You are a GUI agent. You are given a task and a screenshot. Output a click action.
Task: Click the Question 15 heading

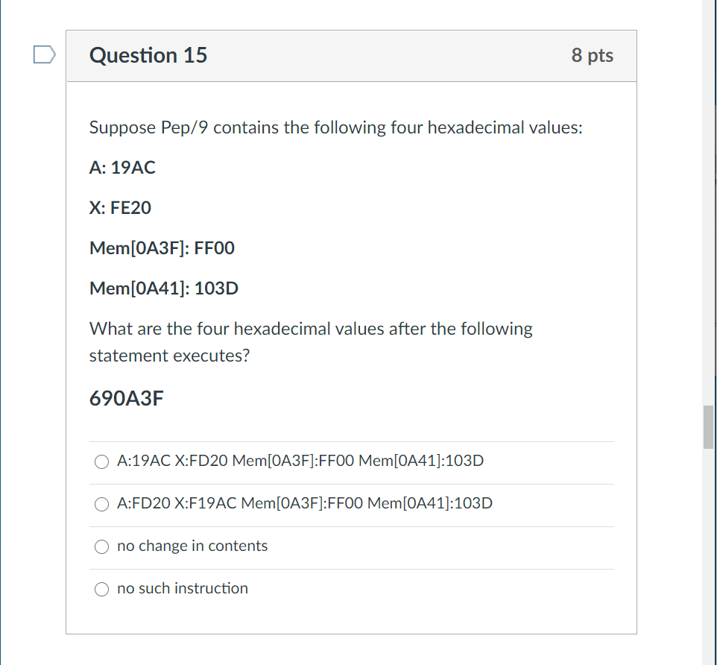click(x=148, y=55)
